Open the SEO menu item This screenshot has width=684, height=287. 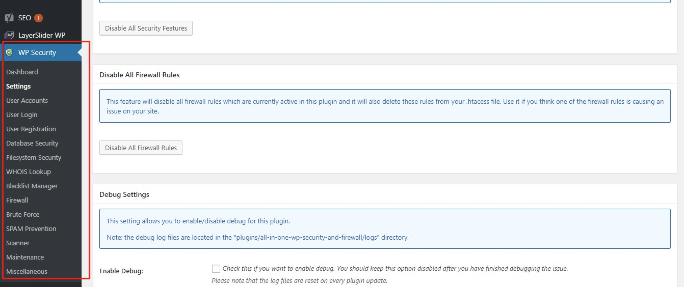coord(25,18)
